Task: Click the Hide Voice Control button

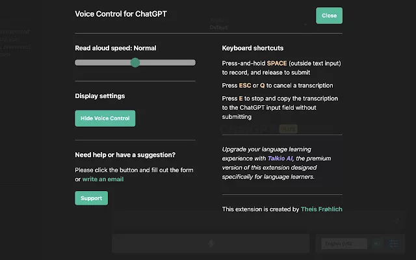Action: tap(105, 118)
